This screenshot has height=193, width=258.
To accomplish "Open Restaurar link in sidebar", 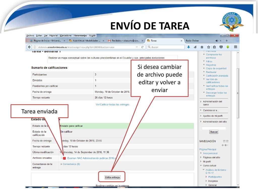I will (211, 72).
